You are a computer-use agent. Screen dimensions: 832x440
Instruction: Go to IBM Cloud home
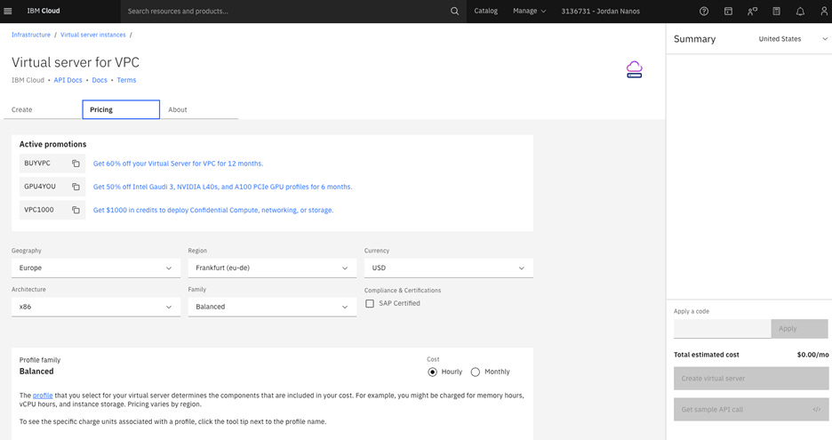[44, 12]
